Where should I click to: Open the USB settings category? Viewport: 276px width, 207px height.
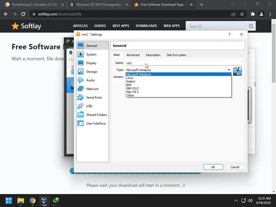click(92, 106)
